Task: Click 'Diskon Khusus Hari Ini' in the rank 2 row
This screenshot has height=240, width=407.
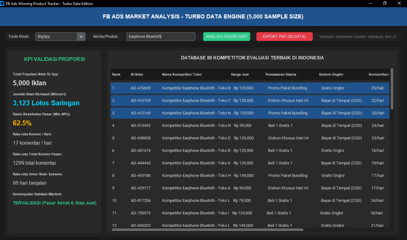Action: tap(288, 100)
